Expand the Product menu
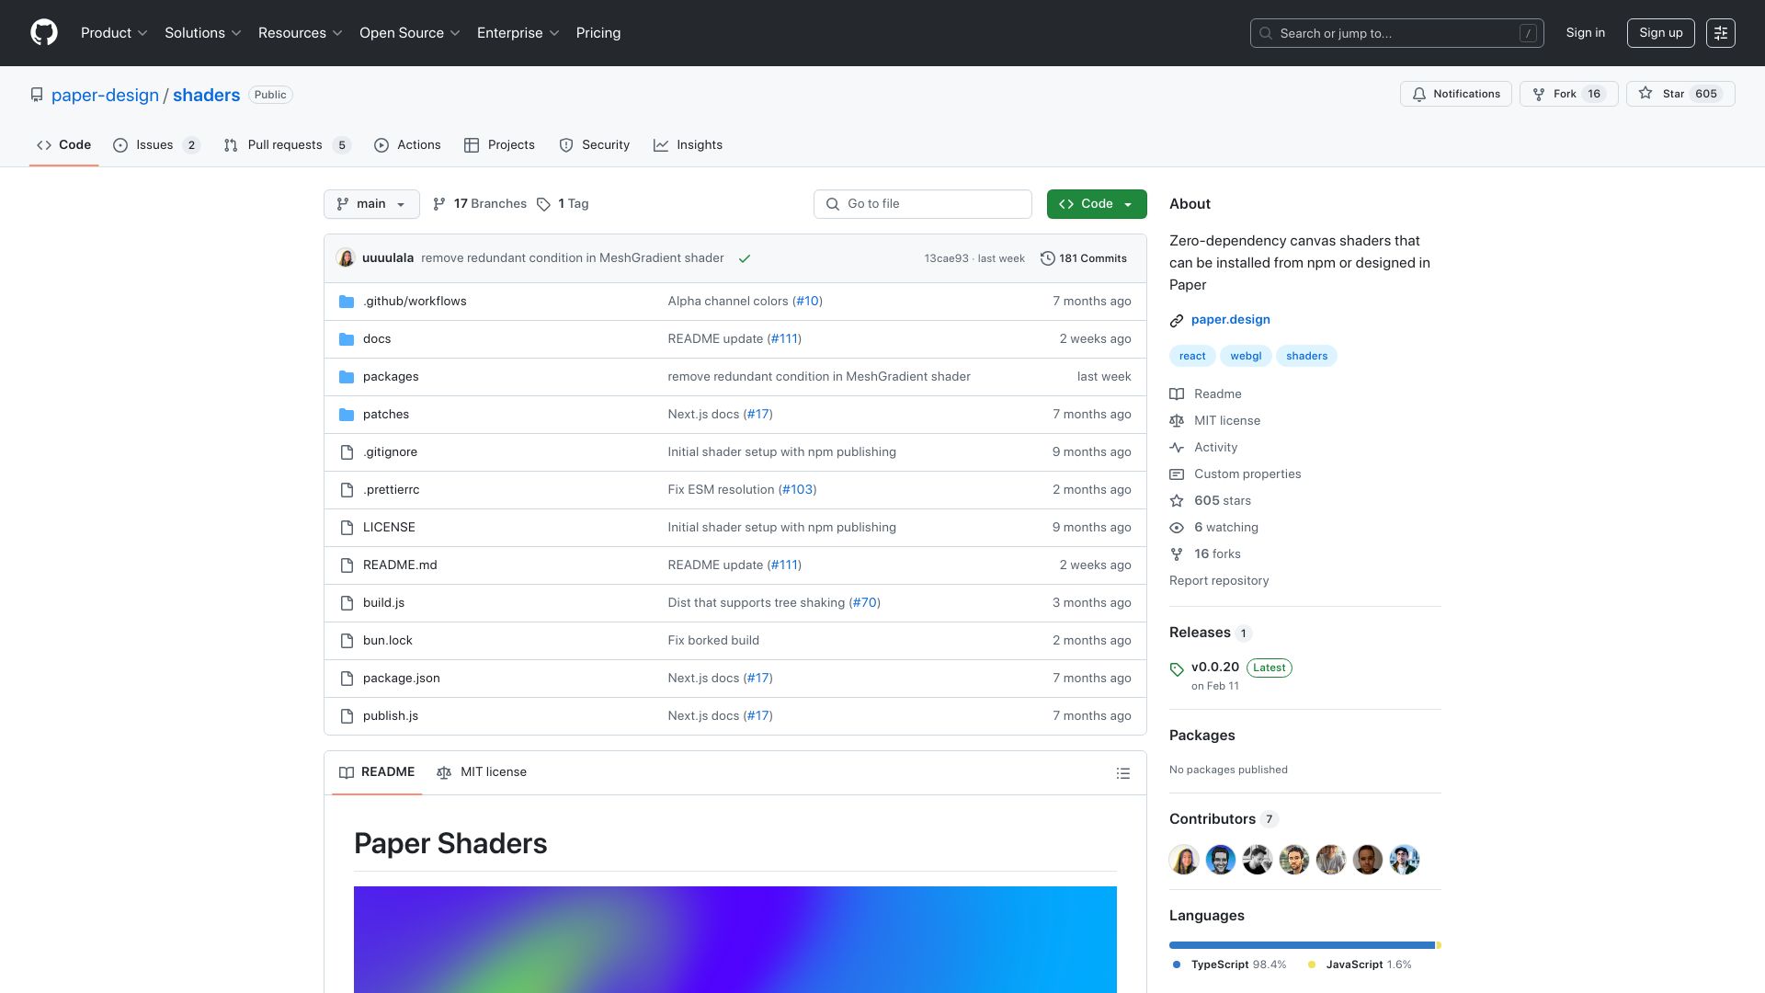 point(114,33)
